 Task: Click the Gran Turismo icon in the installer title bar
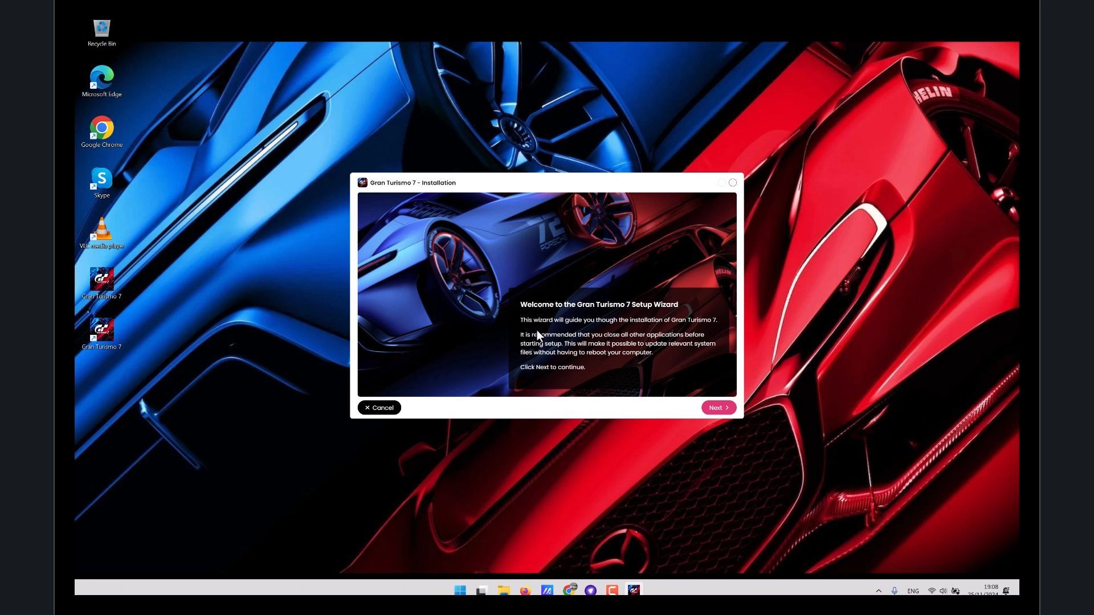click(x=362, y=183)
